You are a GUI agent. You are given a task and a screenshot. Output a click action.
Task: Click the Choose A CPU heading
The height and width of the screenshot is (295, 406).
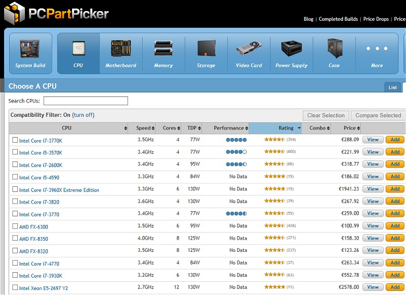[x=32, y=86]
